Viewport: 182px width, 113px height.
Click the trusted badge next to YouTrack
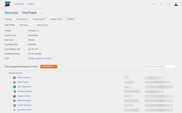(42, 13)
